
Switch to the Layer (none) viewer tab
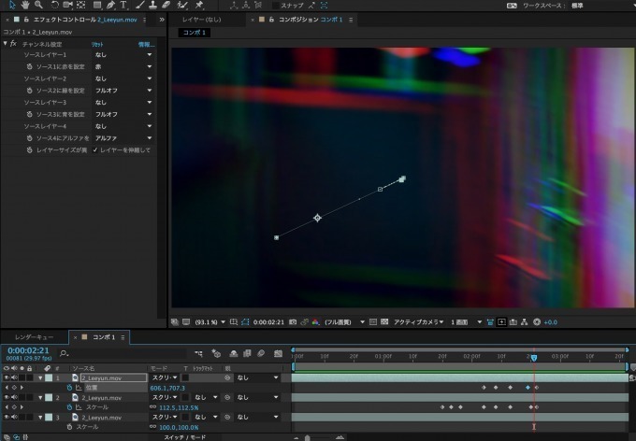(202, 20)
